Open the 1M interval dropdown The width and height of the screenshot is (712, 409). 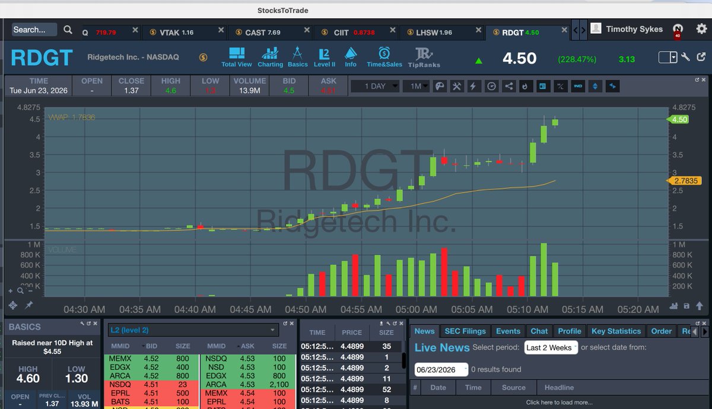(416, 86)
